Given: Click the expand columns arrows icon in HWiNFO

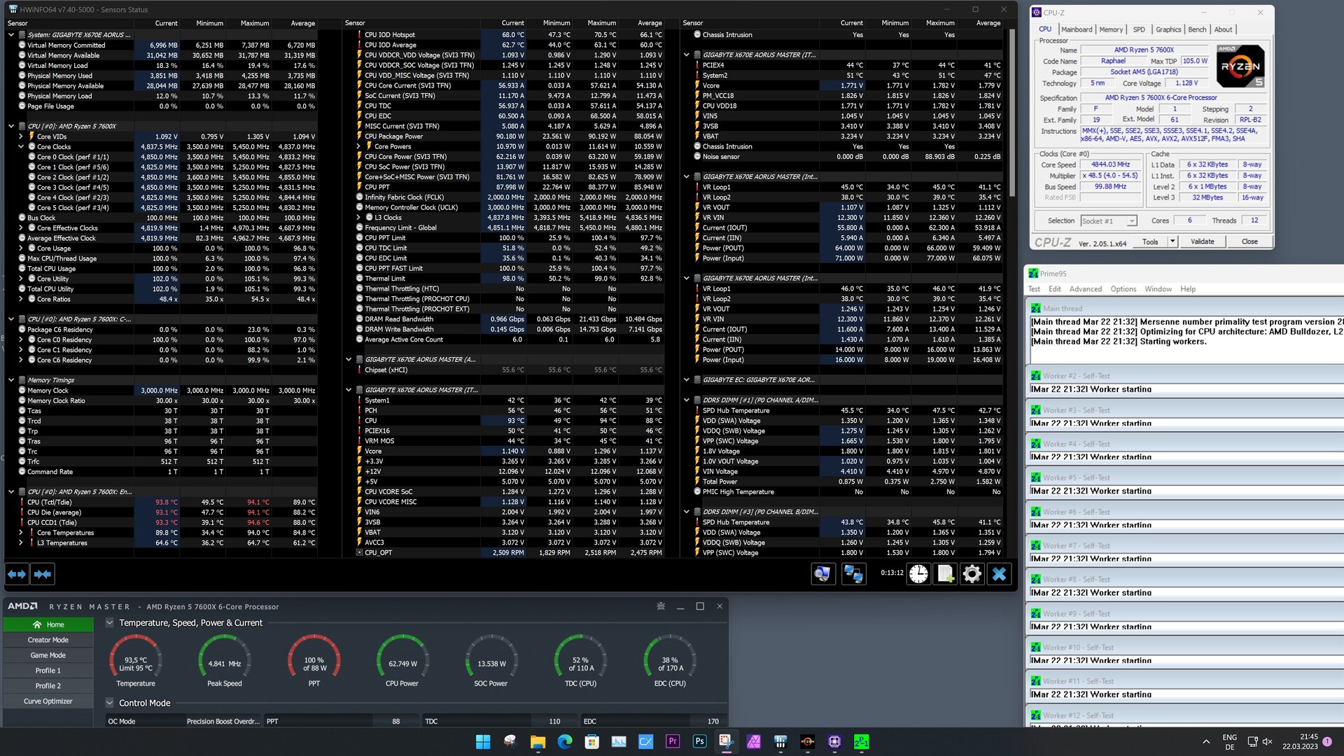Looking at the screenshot, I should pos(17,574).
